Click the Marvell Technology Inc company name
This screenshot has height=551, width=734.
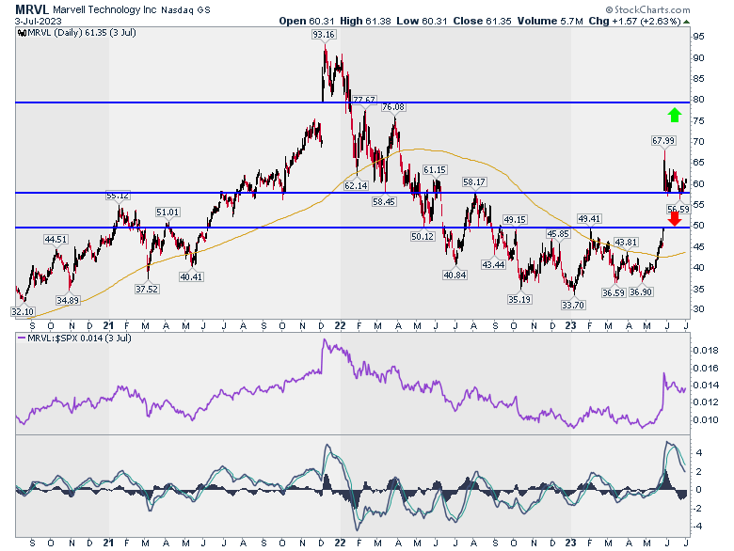(x=104, y=9)
